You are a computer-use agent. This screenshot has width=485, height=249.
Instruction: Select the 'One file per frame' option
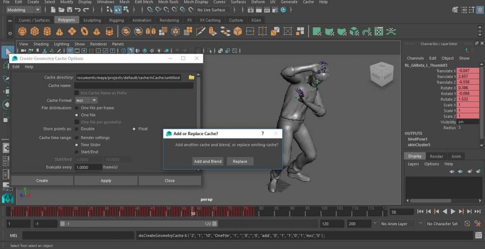[77, 108]
